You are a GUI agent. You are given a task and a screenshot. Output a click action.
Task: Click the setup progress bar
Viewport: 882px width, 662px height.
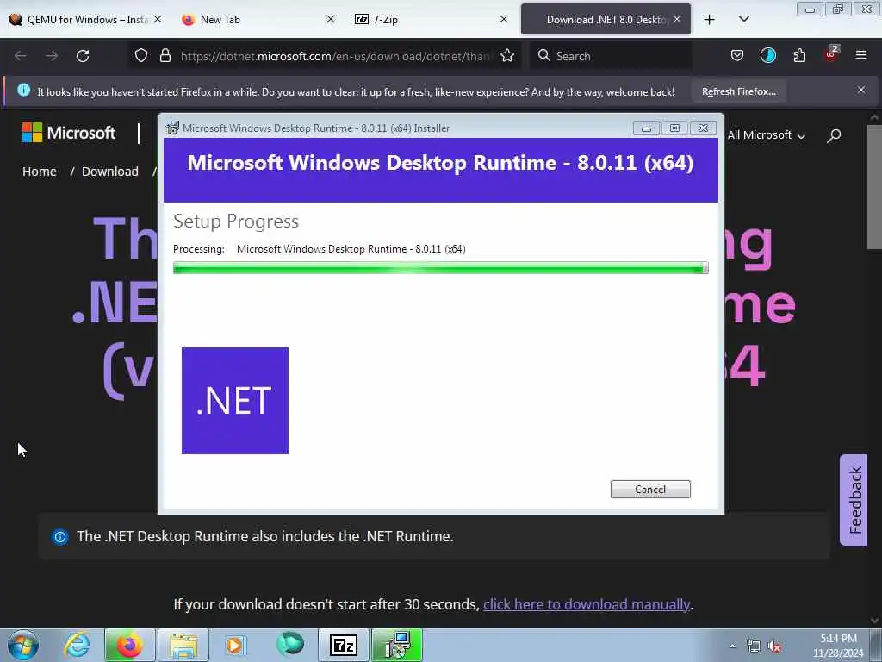click(440, 268)
